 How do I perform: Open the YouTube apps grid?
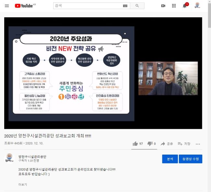[x=174, y=6]
